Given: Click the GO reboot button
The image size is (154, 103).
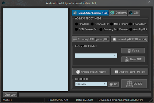Looking at the screenshot, I should click(x=113, y=84).
